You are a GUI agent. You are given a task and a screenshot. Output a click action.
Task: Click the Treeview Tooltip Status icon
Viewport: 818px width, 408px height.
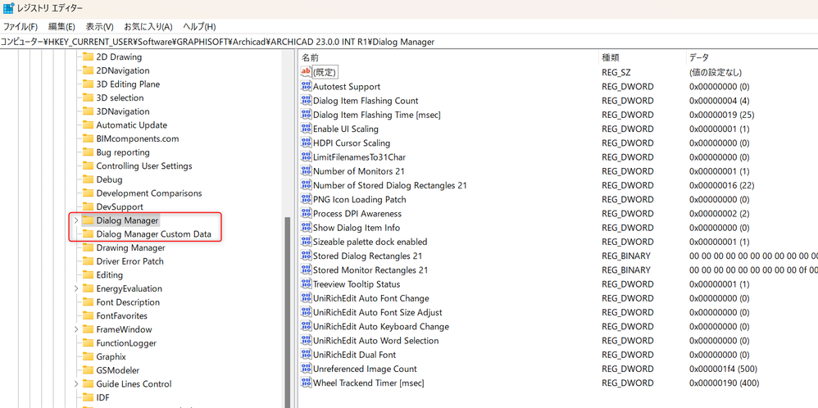(307, 283)
